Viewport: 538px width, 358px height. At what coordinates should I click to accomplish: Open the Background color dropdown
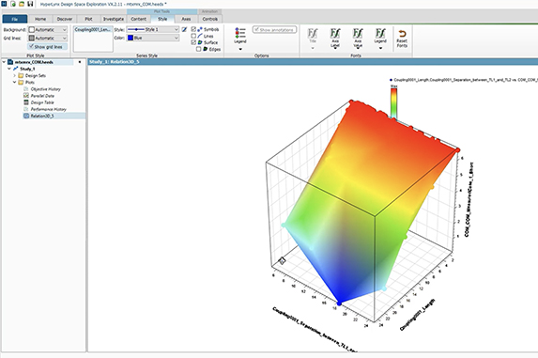[x=48, y=29]
